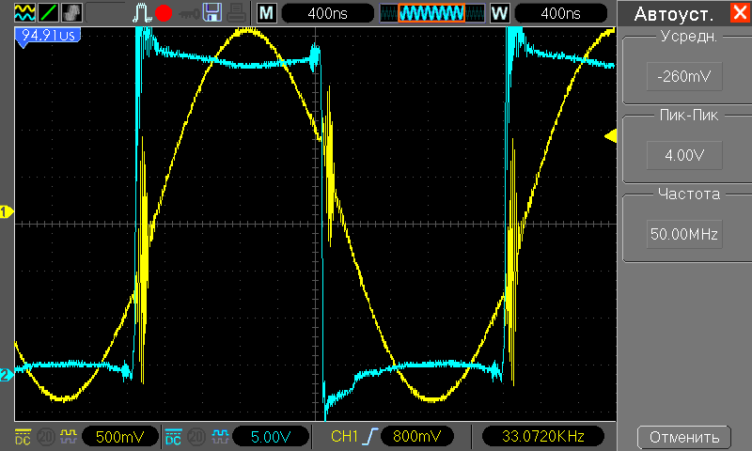Select the waveform memory overview bar
752x451 pixels.
click(x=431, y=13)
